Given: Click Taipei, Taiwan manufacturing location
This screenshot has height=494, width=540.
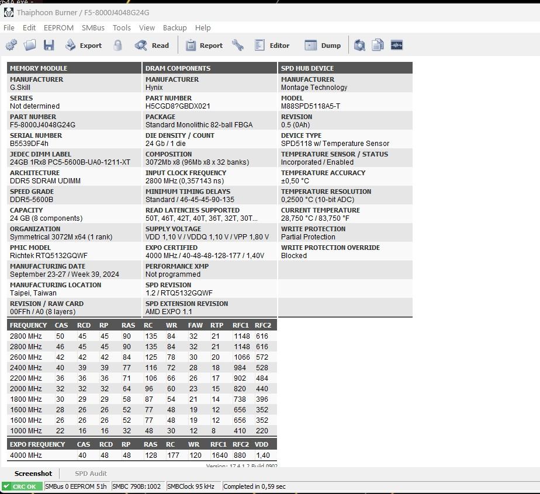Looking at the screenshot, I should (x=33, y=293).
